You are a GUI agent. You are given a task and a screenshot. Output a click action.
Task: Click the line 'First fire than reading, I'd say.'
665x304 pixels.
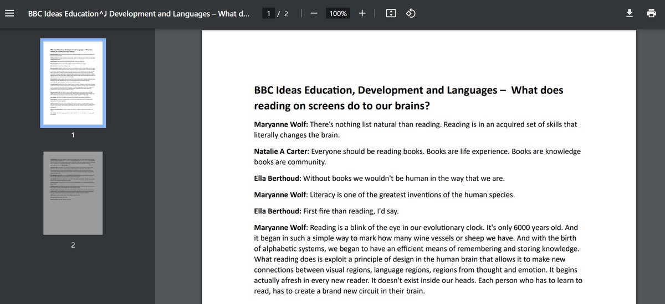coord(350,211)
